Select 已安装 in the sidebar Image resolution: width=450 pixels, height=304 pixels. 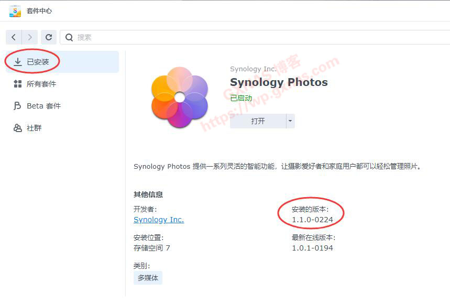[x=38, y=62]
